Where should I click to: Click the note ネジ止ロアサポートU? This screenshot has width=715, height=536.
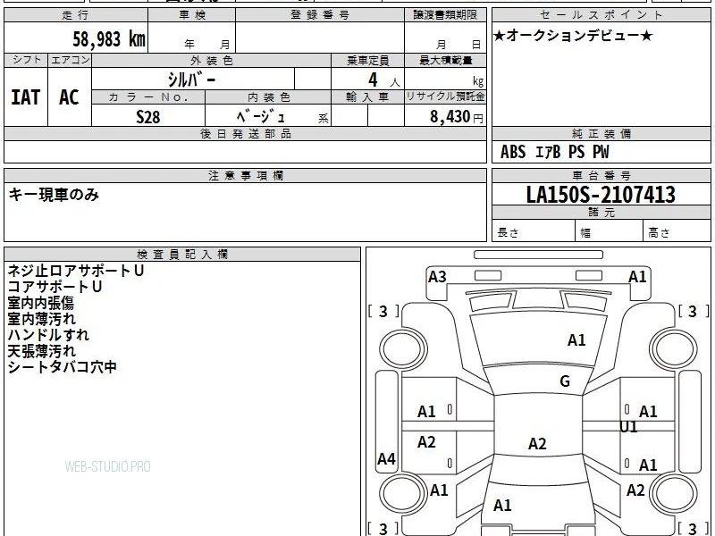(x=76, y=271)
